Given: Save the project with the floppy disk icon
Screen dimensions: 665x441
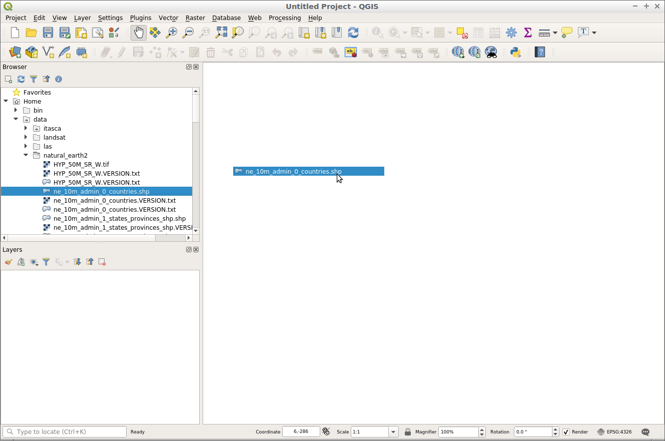Looking at the screenshot, I should (x=48, y=33).
